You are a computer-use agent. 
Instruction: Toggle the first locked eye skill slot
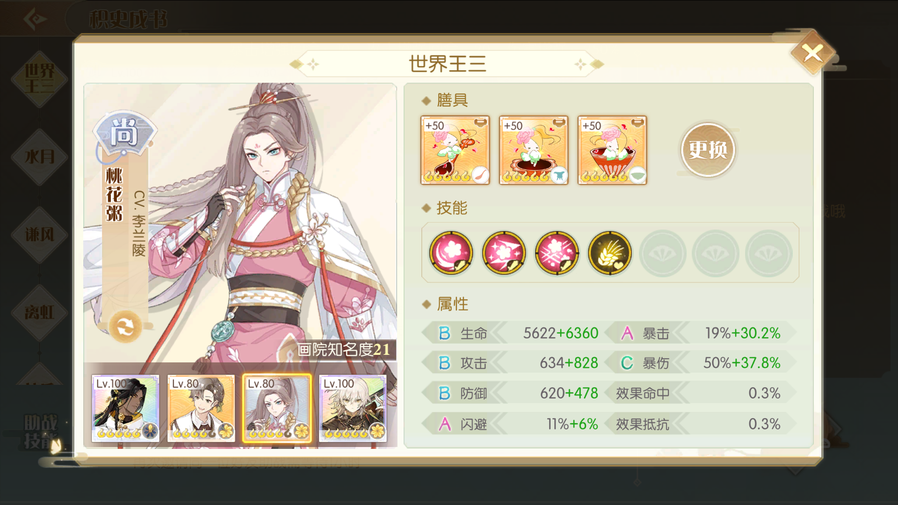point(662,253)
